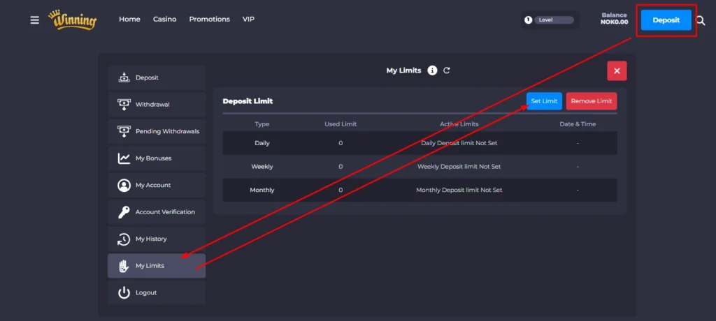Click the Level progress bar

(552, 20)
